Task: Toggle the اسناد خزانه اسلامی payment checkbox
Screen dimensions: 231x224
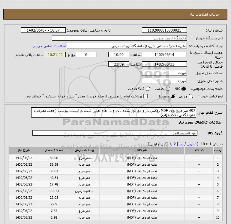Action: point(145,96)
